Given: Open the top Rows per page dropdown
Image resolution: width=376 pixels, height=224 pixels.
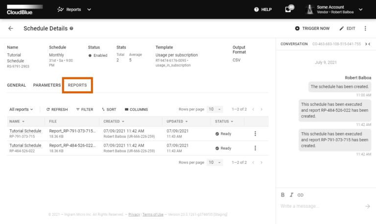Looking at the screenshot, I should click(214, 109).
